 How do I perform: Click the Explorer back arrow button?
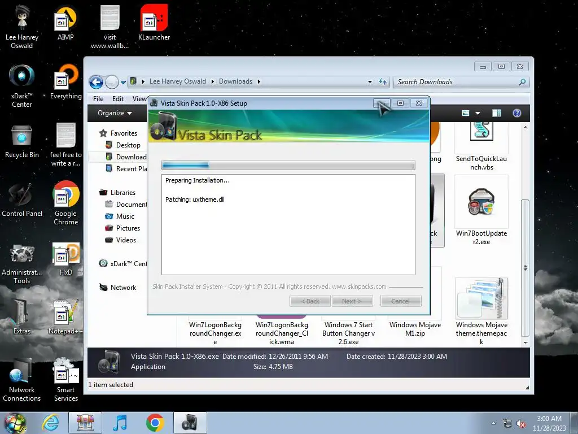click(x=96, y=82)
